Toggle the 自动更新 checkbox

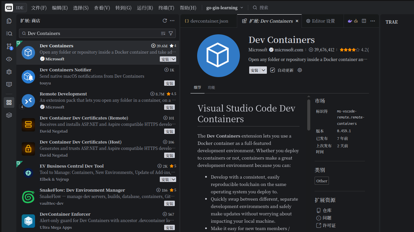coord(272,70)
